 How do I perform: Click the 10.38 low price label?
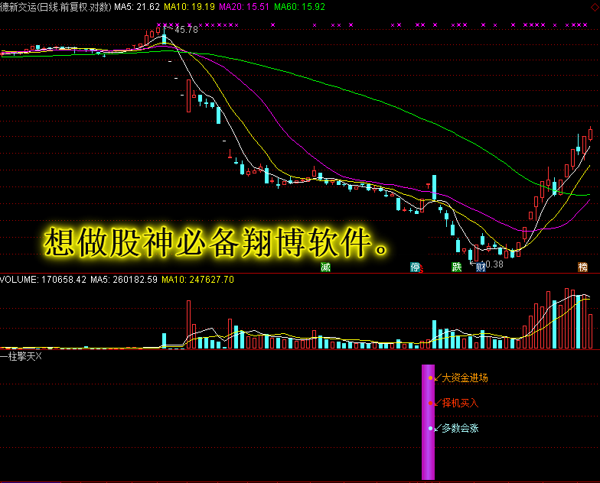[x=492, y=264]
